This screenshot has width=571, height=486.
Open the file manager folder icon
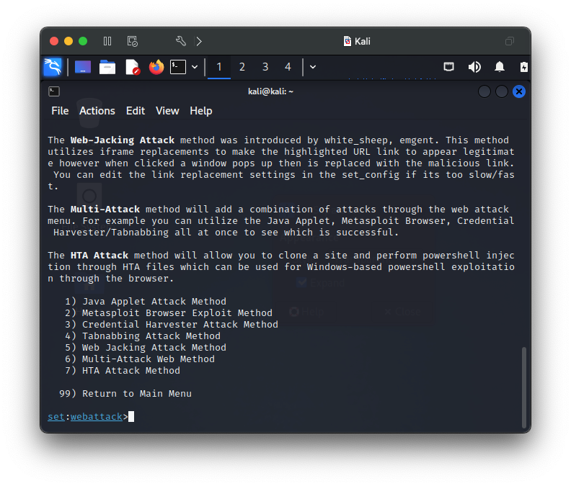coord(107,67)
